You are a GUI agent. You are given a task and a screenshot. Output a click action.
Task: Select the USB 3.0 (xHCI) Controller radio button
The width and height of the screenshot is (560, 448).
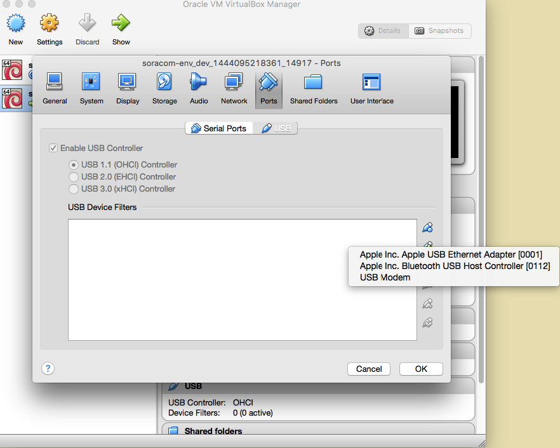73,188
